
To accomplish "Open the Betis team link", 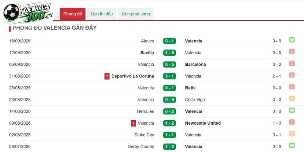I will click(190, 88).
